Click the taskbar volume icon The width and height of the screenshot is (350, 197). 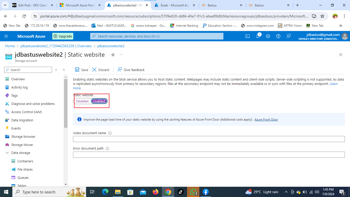[x=317, y=192]
